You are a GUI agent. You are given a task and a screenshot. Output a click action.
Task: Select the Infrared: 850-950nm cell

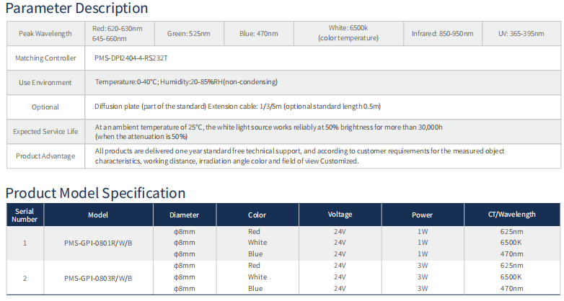click(x=442, y=34)
